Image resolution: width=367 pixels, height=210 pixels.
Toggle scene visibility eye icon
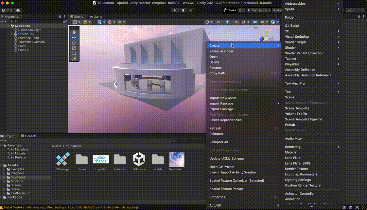click(x=255, y=22)
